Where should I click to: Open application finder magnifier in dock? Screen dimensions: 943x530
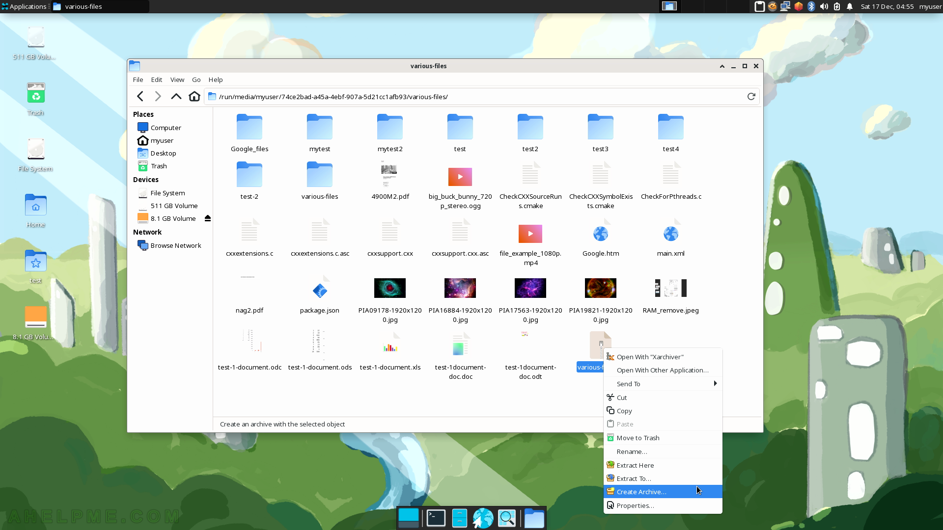[507, 518]
